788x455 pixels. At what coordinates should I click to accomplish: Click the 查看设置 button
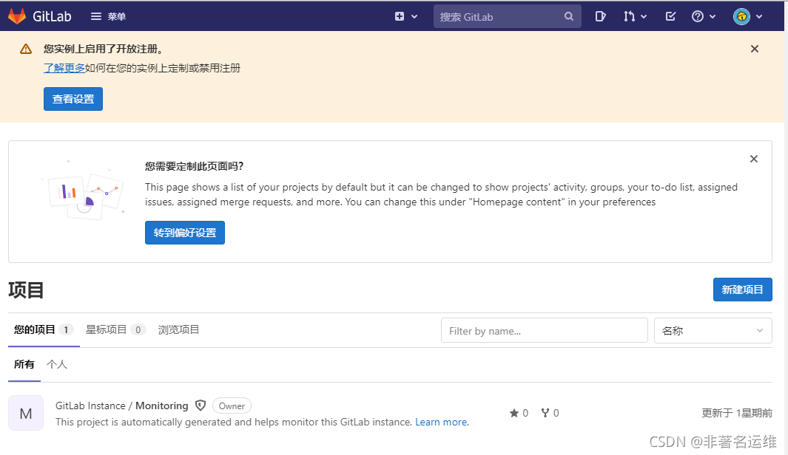tap(73, 99)
